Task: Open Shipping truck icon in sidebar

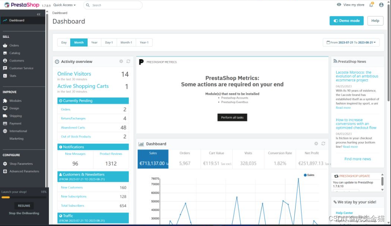Action: [5, 116]
